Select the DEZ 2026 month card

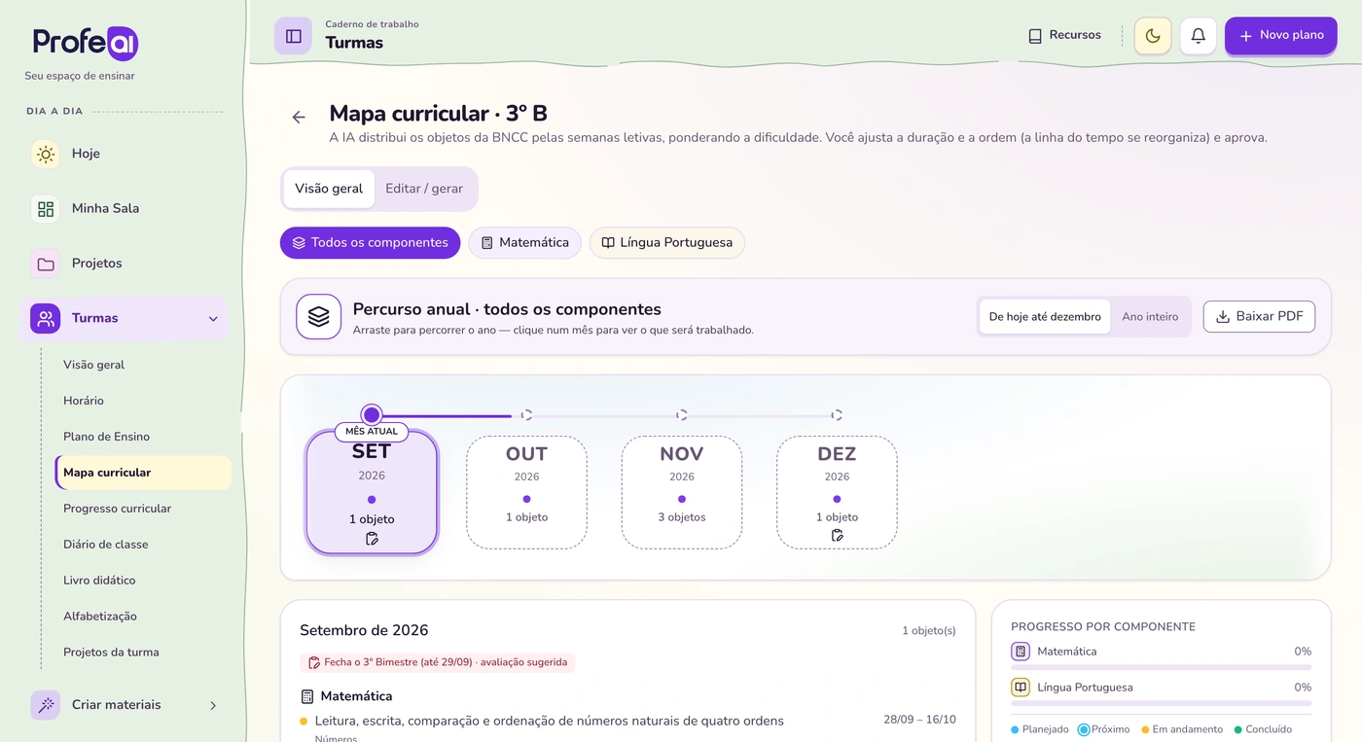point(837,492)
